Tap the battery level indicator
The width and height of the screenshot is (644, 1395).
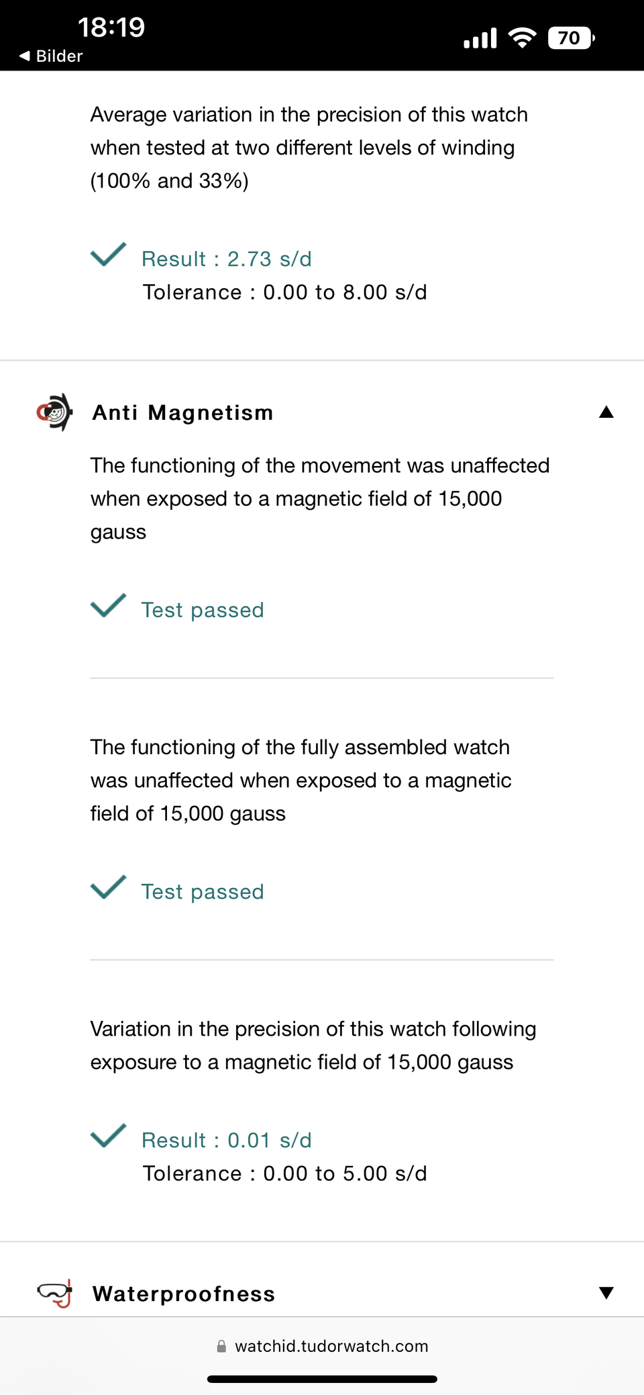571,38
